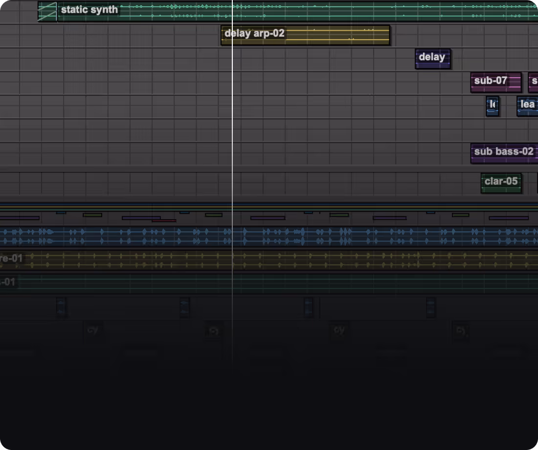Select the static synth clip
538x450 pixels.
coord(196,10)
